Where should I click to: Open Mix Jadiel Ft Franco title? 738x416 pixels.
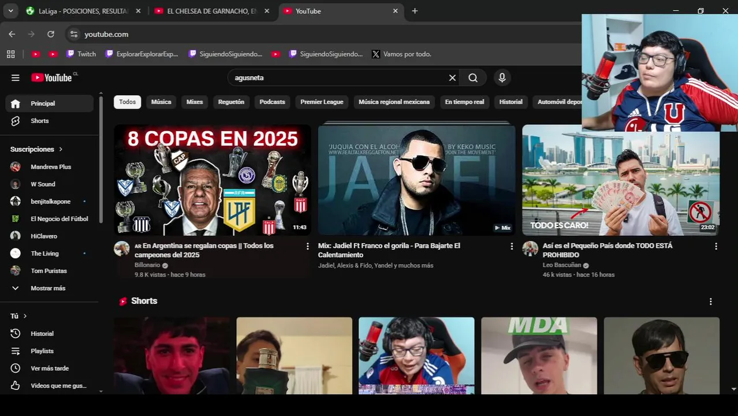coord(389,250)
